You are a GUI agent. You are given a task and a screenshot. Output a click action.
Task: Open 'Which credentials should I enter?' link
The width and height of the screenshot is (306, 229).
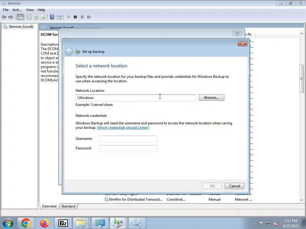coord(123,128)
